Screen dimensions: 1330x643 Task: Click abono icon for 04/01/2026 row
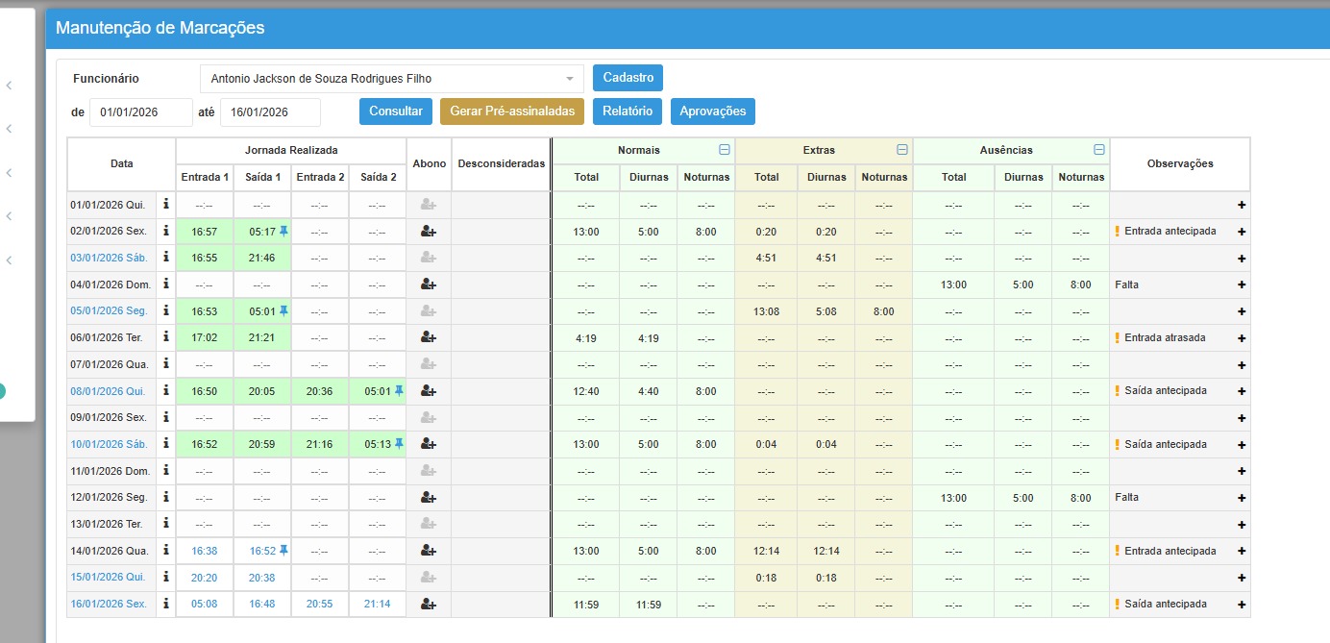(429, 284)
